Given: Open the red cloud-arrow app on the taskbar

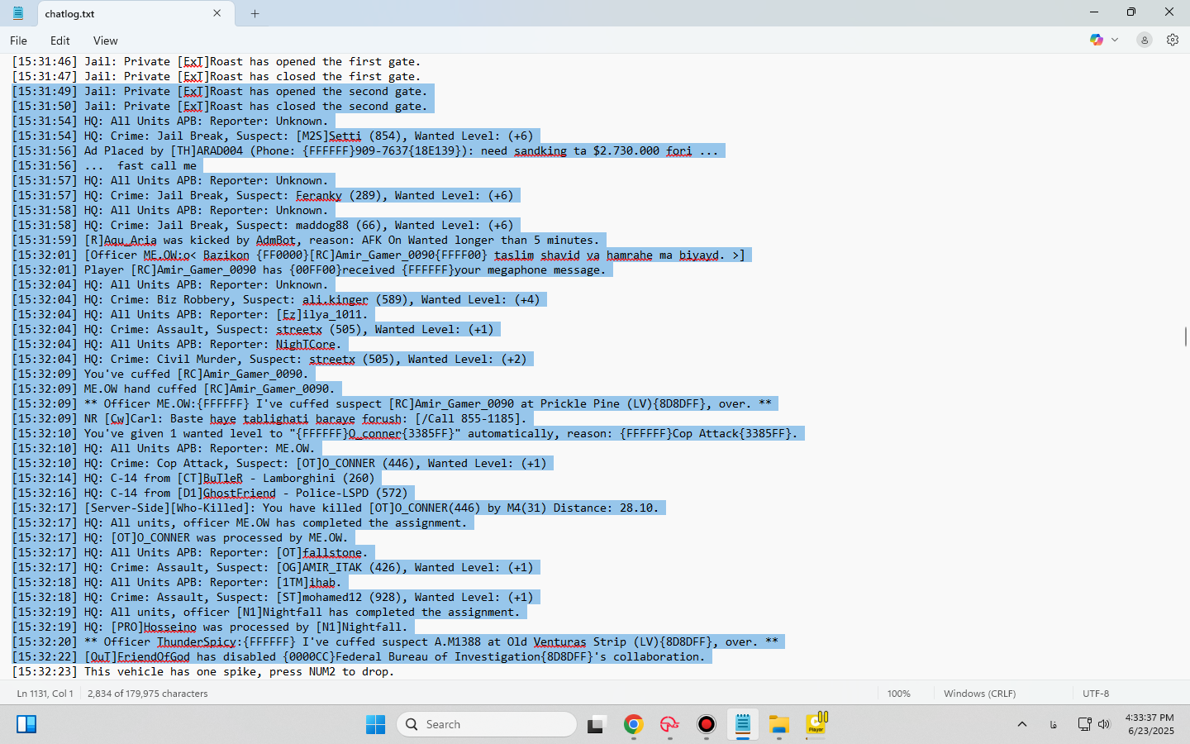Looking at the screenshot, I should coord(669,724).
